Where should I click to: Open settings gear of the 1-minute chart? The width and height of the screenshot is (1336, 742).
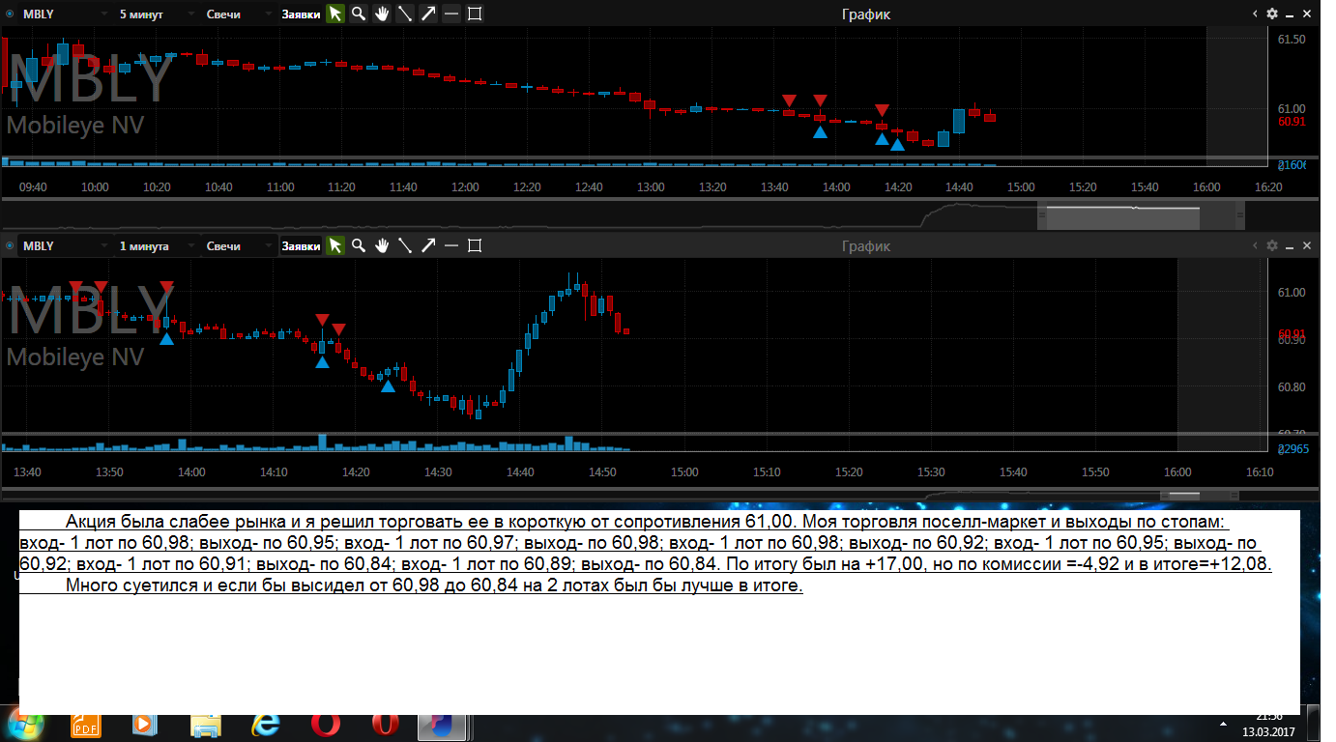pyautogui.click(x=1272, y=245)
